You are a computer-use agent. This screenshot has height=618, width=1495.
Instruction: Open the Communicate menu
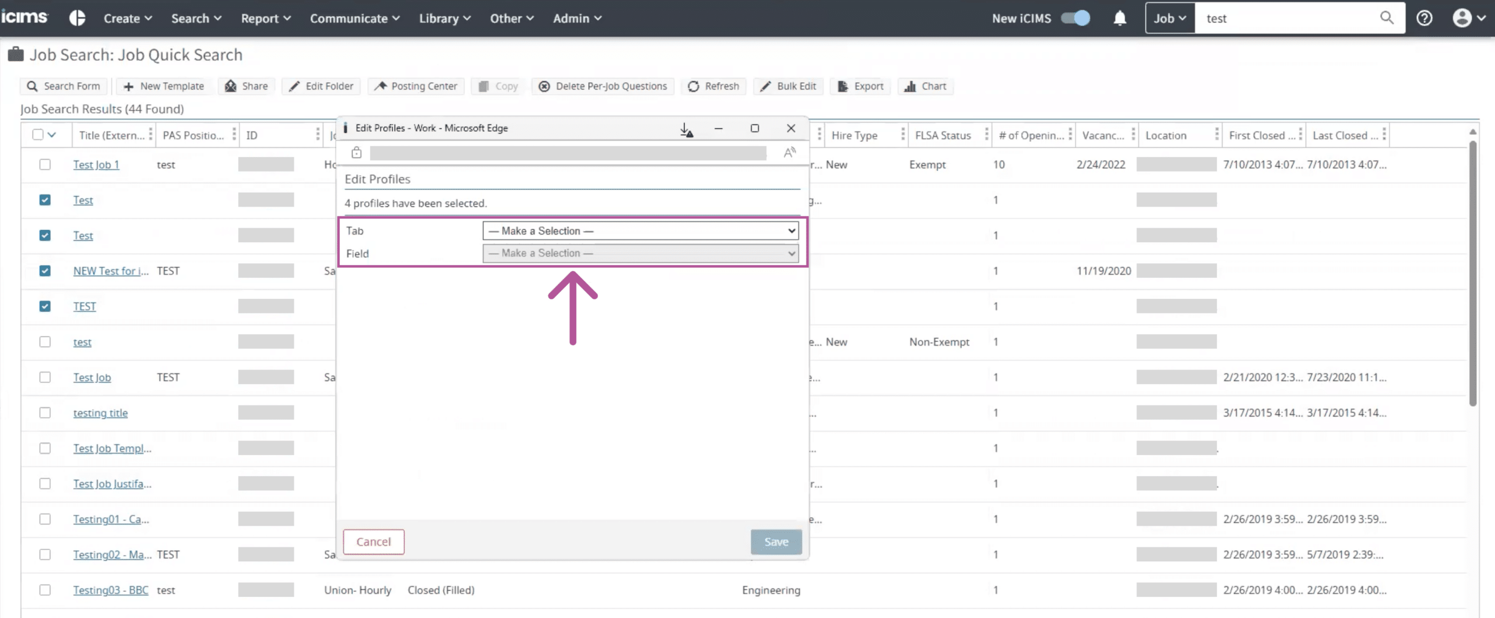pyautogui.click(x=354, y=18)
